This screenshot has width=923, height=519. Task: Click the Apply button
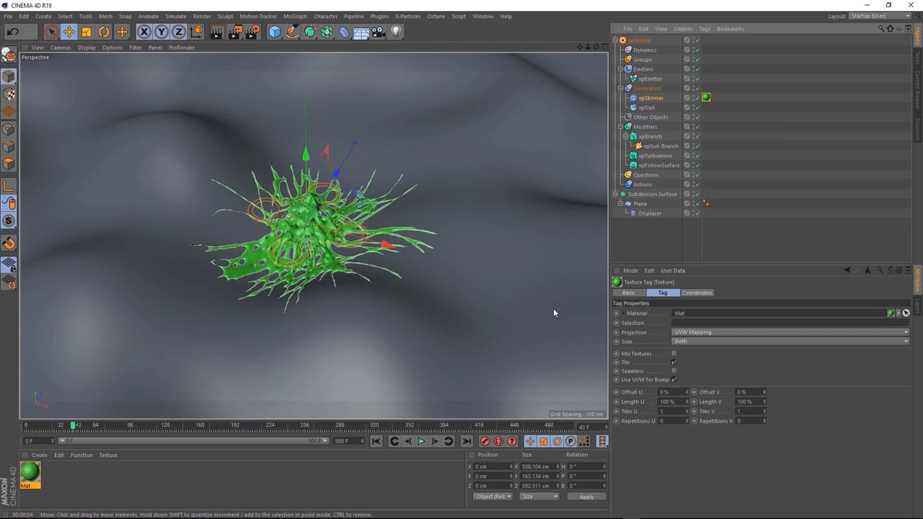pyautogui.click(x=586, y=497)
